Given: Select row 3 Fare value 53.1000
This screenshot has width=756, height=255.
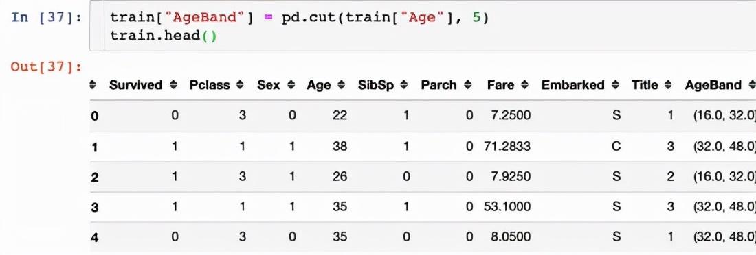Looking at the screenshot, I should pyautogui.click(x=507, y=206).
